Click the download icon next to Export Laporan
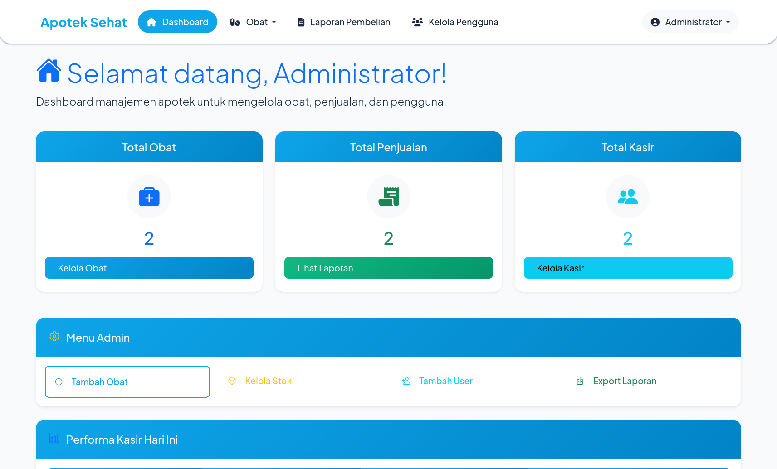This screenshot has width=777, height=469. click(580, 381)
